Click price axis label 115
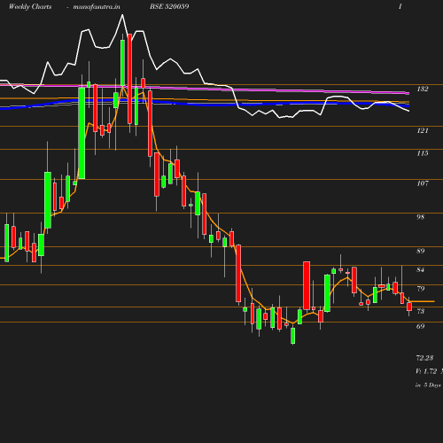The image size is (443, 443). tap(423, 153)
